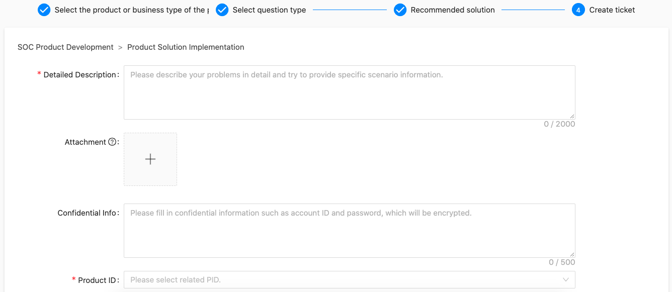Click the plus icon to add attachment
The height and width of the screenshot is (292, 672).
point(150,159)
